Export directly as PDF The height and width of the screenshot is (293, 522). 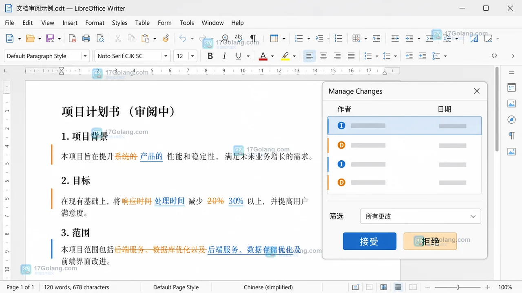pyautogui.click(x=72, y=39)
